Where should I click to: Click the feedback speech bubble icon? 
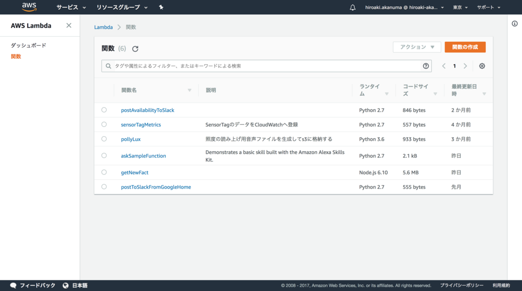click(x=13, y=285)
